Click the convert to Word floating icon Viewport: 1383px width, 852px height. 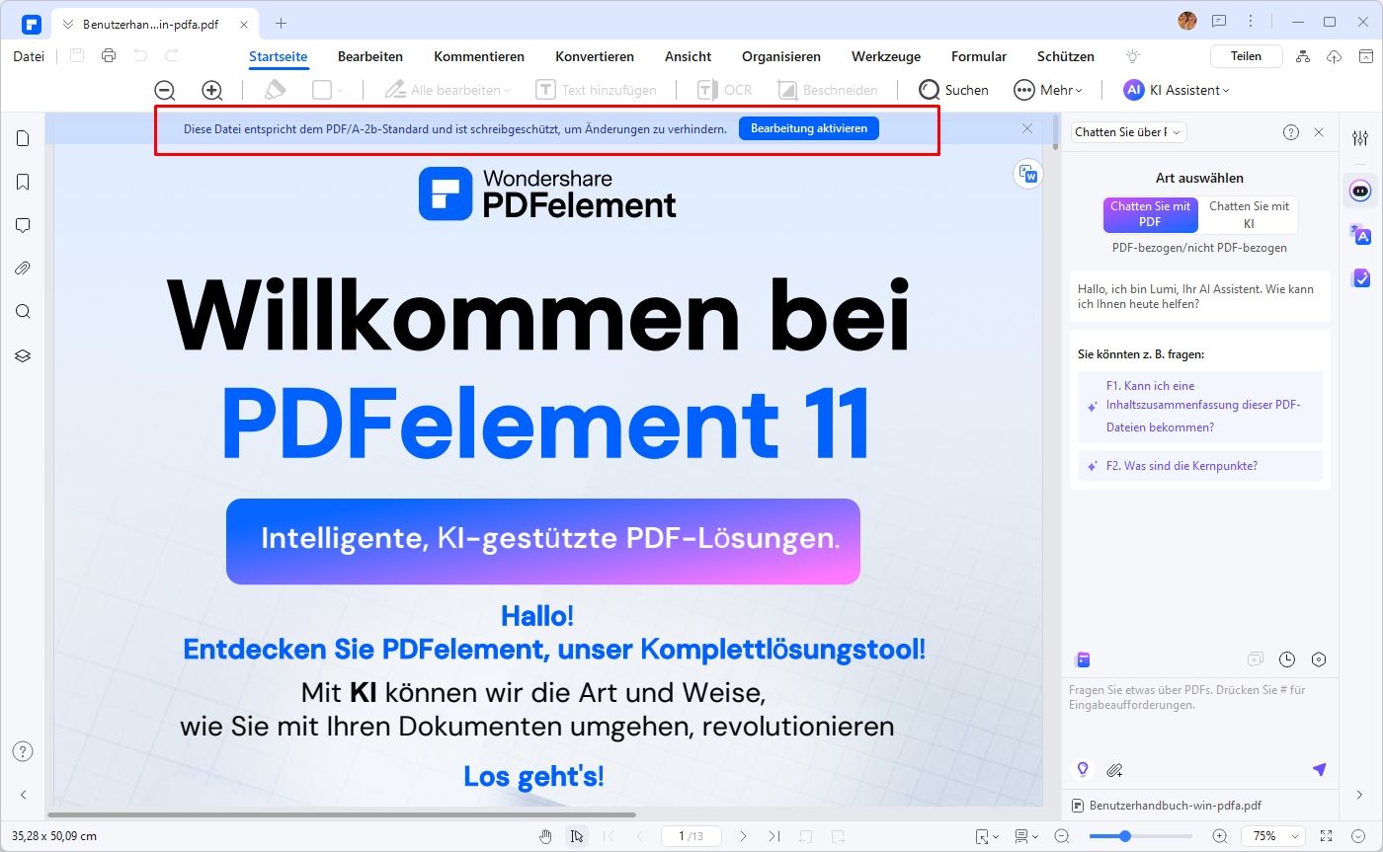pyautogui.click(x=1029, y=175)
